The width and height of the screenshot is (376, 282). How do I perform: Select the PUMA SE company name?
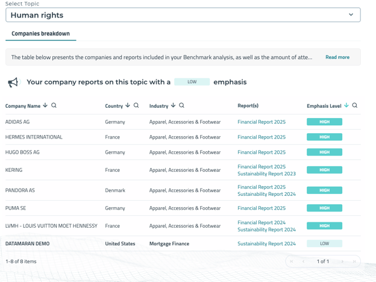pyautogui.click(x=16, y=208)
